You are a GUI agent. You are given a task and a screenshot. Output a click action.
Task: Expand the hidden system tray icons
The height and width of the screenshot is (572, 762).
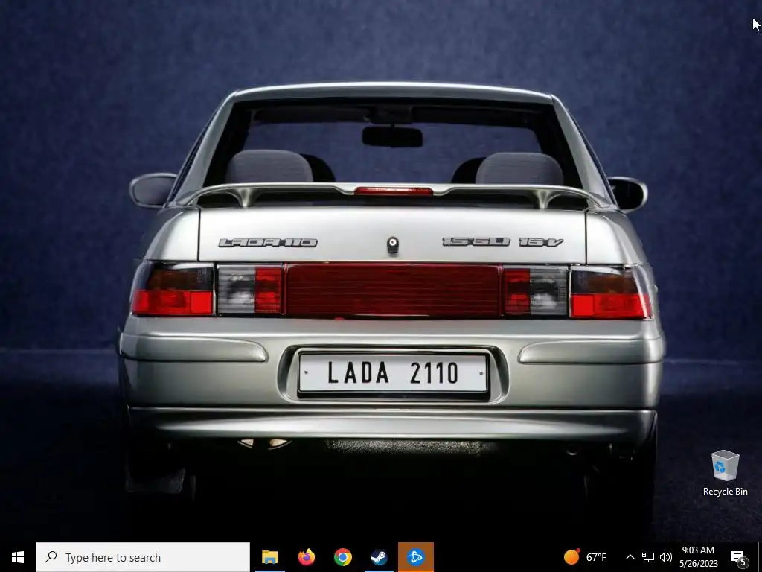630,557
